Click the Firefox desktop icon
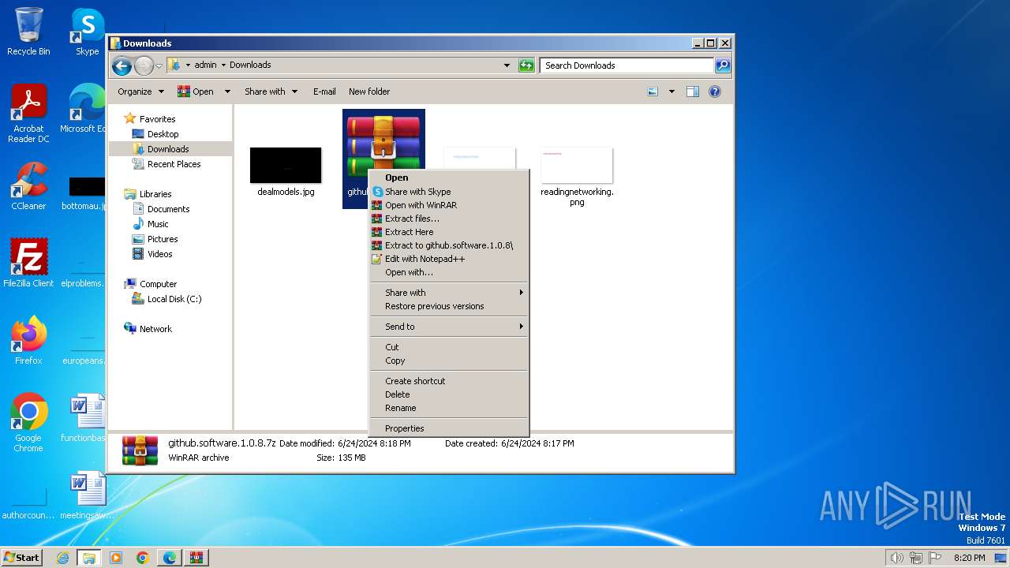Viewport: 1010px width, 568px height. coord(28,341)
